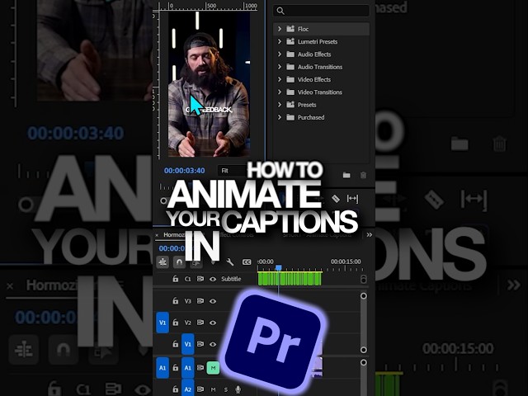The width and height of the screenshot is (528, 396).
Task: Hide the Subtitle caption track
Action: click(213, 279)
